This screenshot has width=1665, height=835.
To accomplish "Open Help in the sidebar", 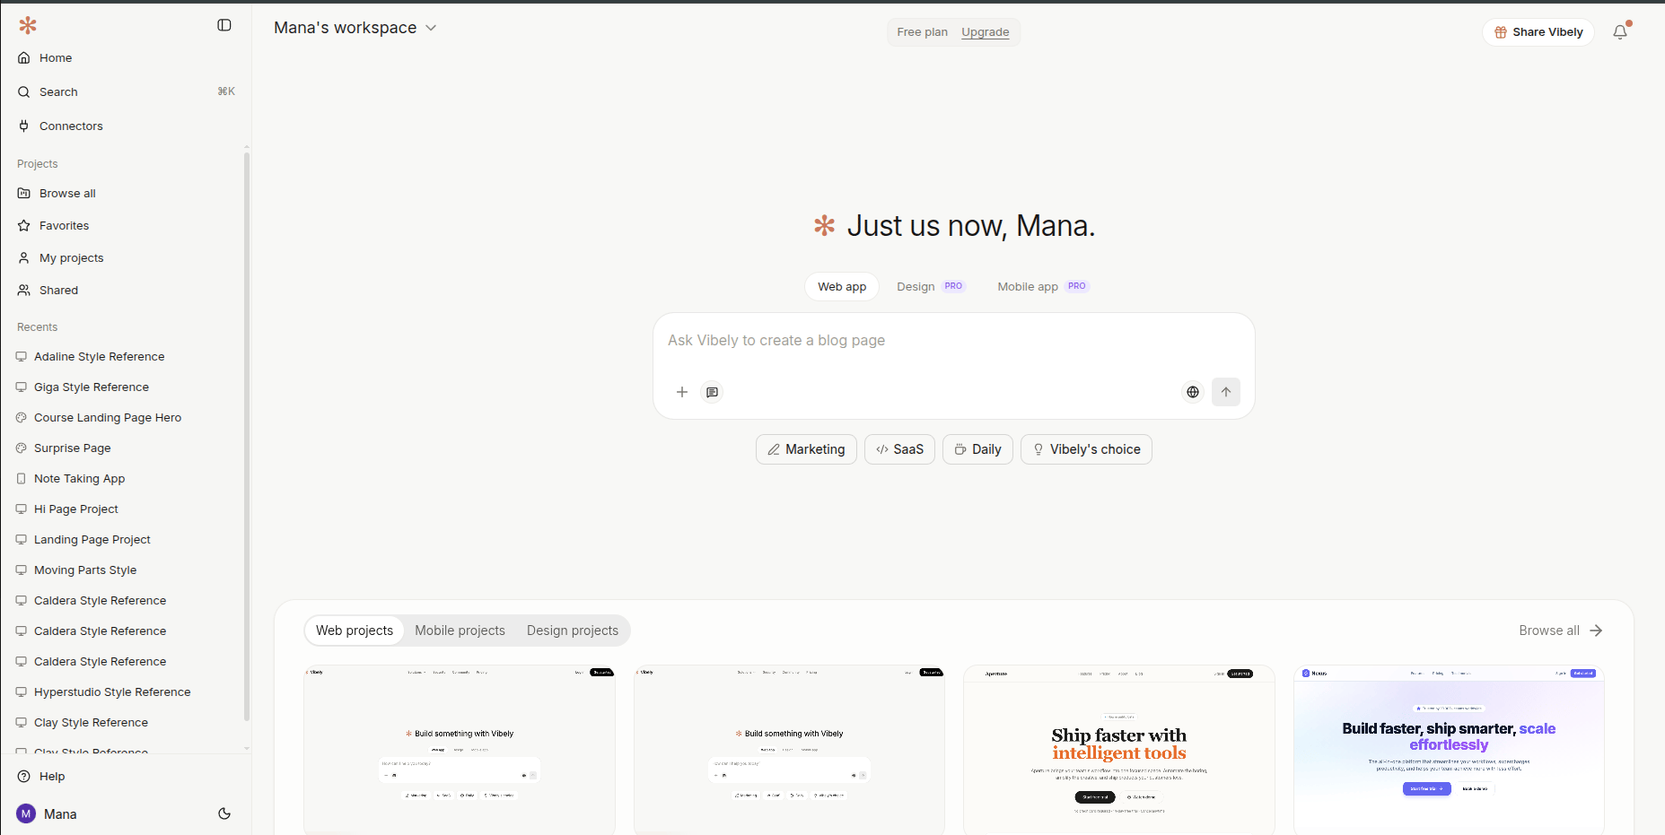I will point(126,776).
